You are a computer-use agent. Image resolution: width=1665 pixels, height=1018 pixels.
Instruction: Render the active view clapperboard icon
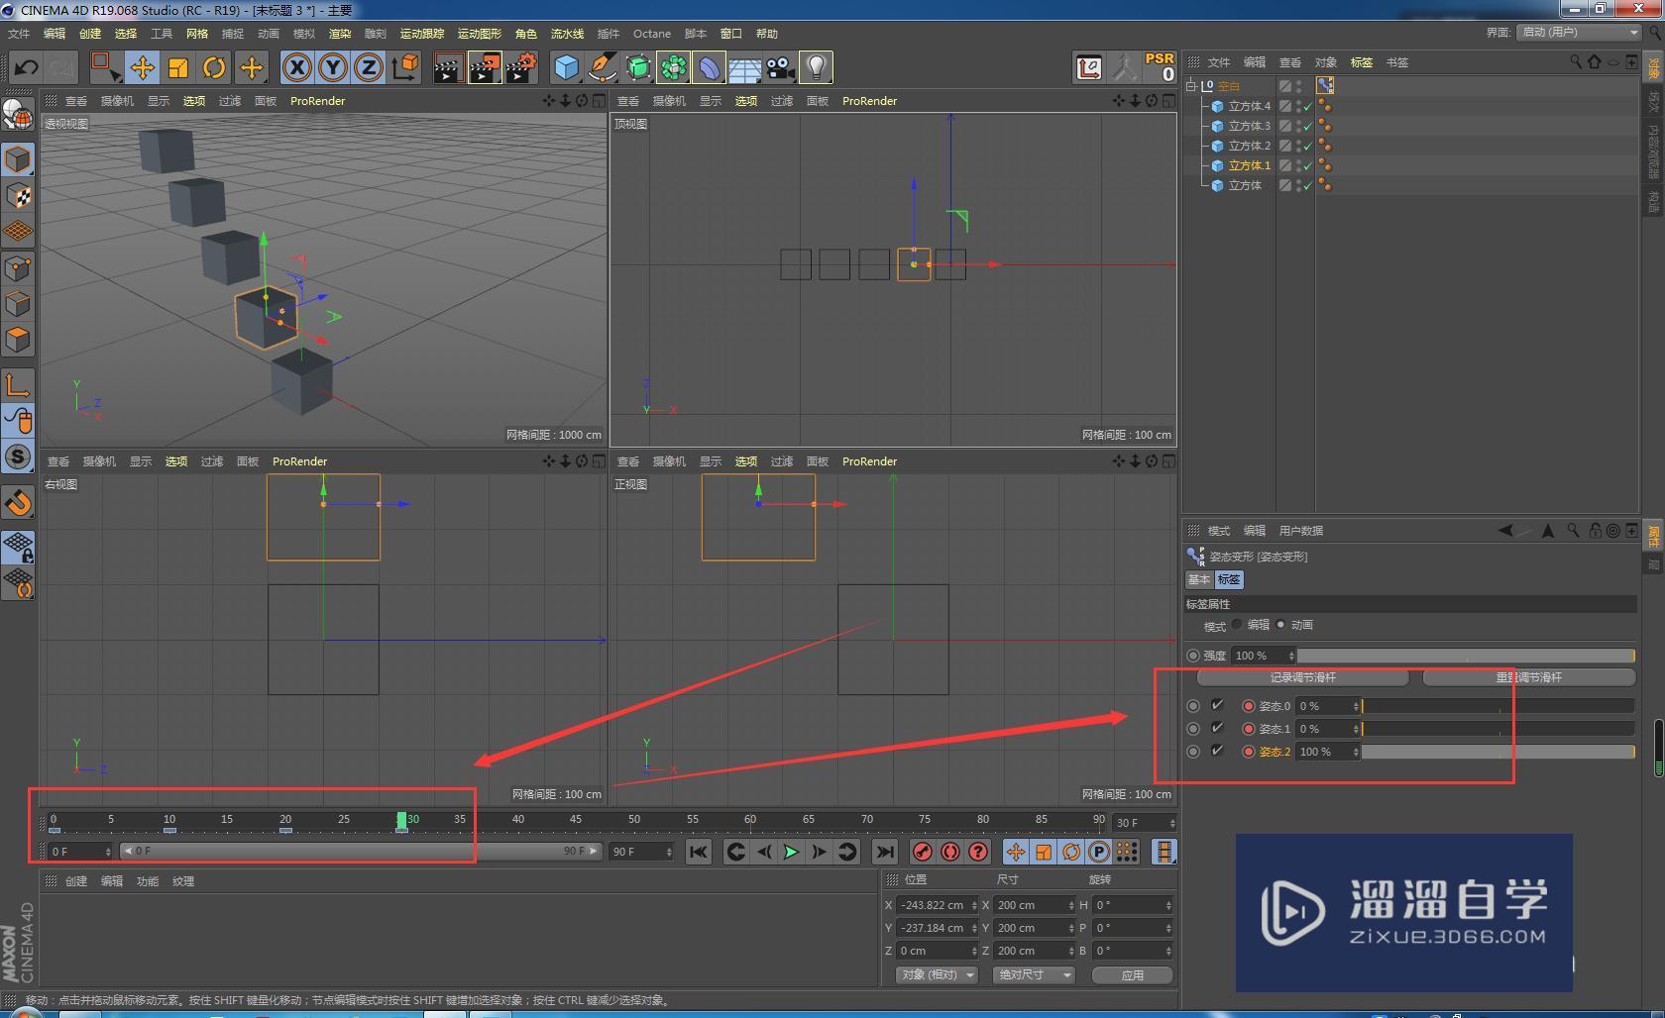(x=448, y=67)
